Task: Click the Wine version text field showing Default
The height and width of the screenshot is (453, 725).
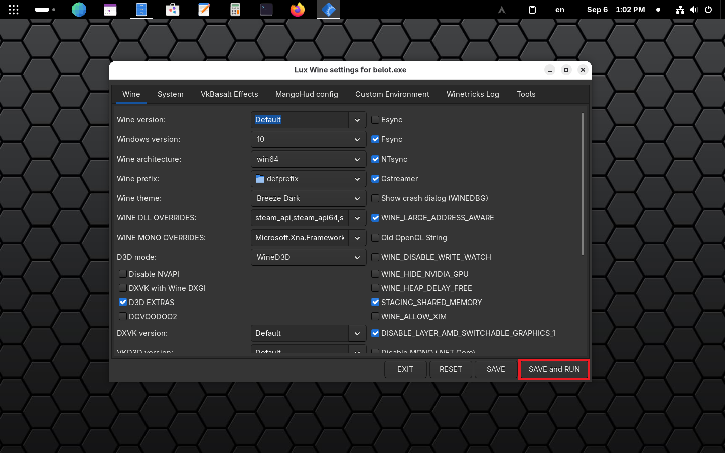Action: pyautogui.click(x=300, y=120)
